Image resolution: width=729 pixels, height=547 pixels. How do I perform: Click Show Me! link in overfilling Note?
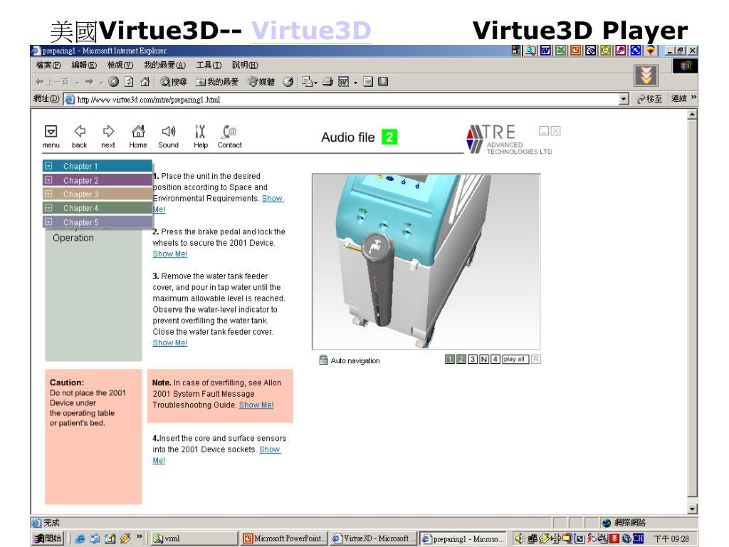click(x=256, y=405)
